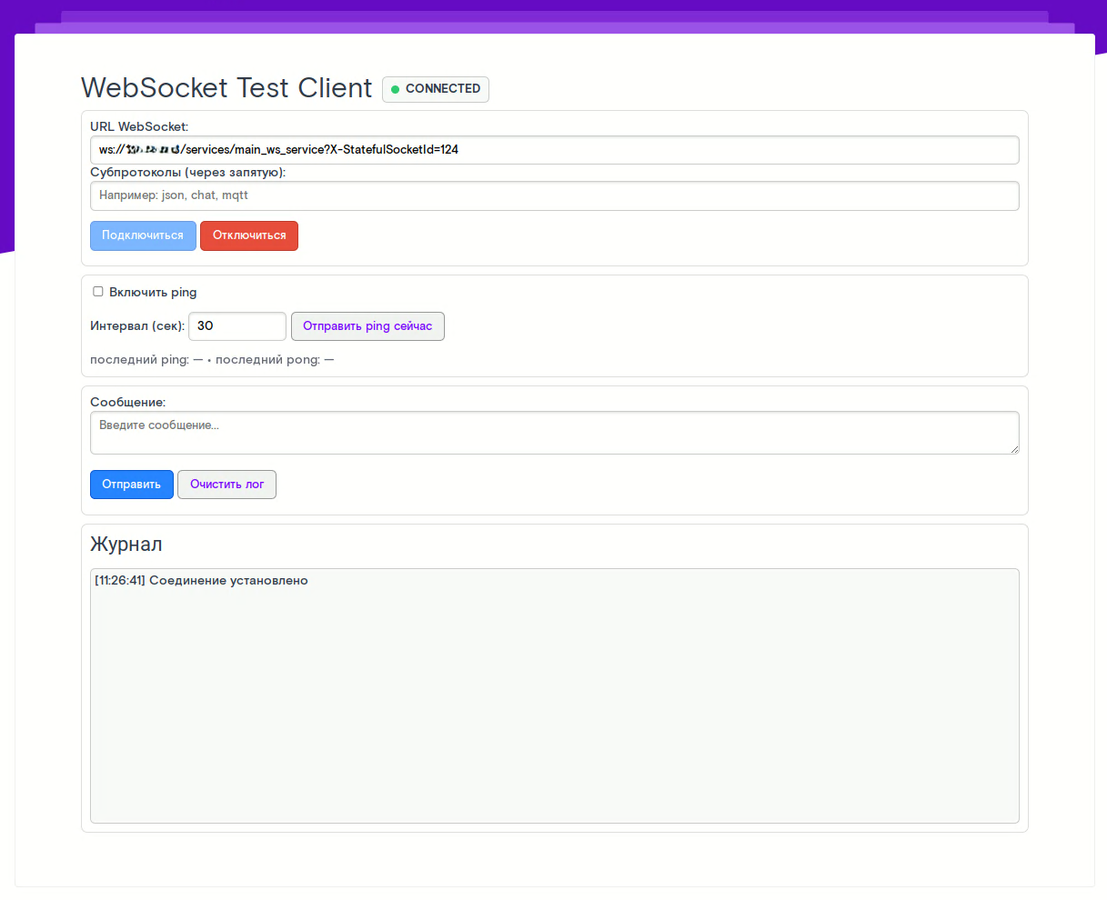Click the WebSocket Test Client title
This screenshot has height=900, width=1107.
(x=226, y=88)
